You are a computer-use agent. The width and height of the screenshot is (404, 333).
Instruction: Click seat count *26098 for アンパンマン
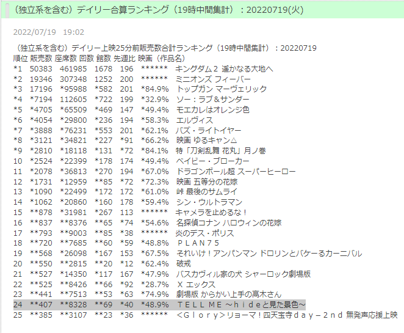(x=73, y=254)
